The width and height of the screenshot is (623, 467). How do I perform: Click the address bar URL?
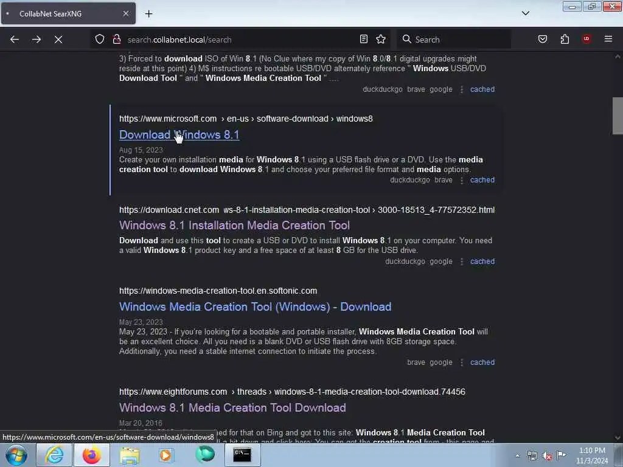pyautogui.click(x=179, y=40)
